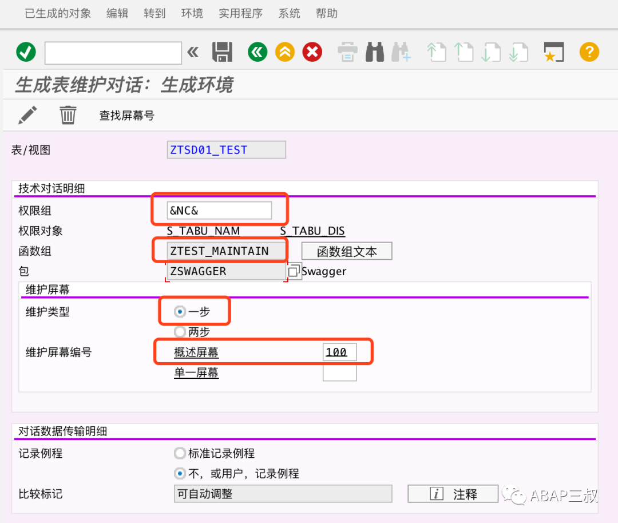Image resolution: width=618 pixels, height=523 pixels.
Task: Open the 系统 menu
Action: (290, 13)
